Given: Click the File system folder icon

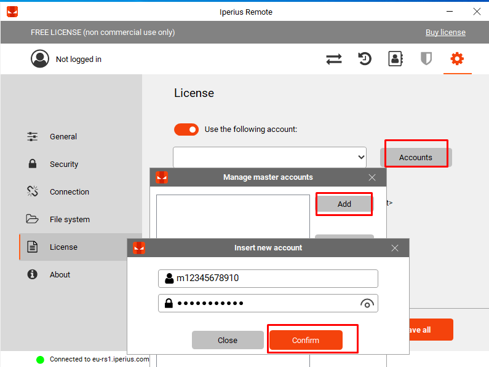Looking at the screenshot, I should [x=32, y=219].
